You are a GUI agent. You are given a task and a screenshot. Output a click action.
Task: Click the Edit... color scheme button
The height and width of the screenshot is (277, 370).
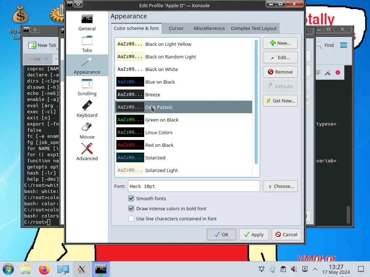(x=280, y=57)
